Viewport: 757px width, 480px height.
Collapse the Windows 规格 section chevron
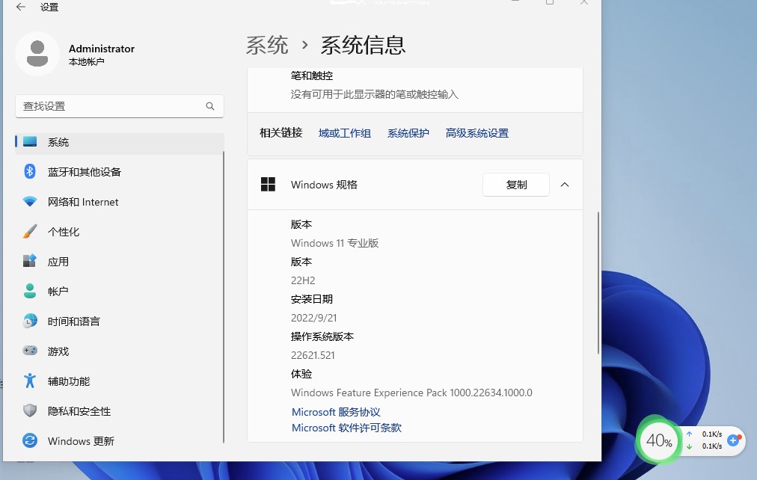point(565,185)
